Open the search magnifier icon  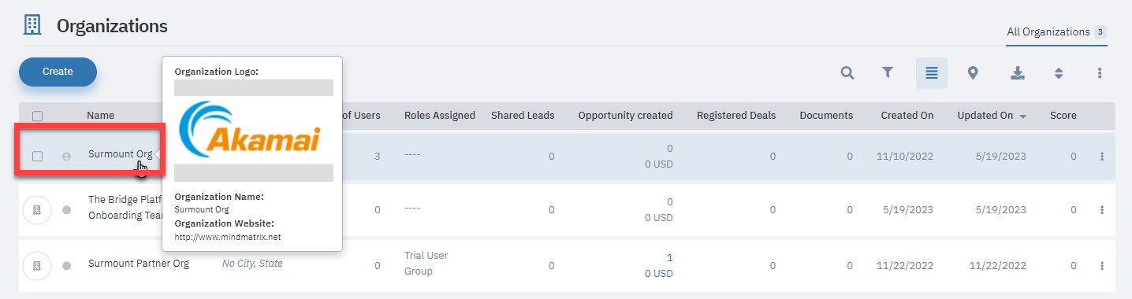[847, 73]
